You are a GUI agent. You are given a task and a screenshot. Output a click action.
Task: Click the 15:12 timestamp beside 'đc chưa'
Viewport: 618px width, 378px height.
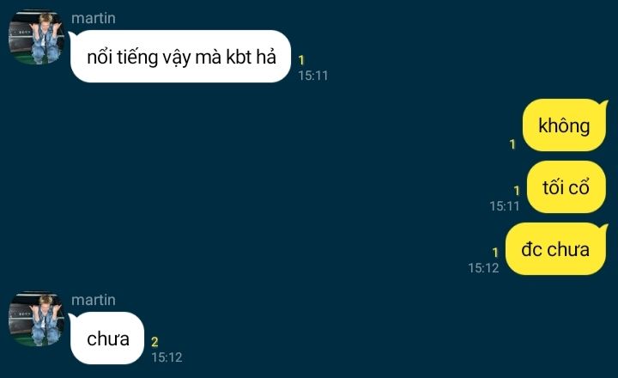click(483, 268)
